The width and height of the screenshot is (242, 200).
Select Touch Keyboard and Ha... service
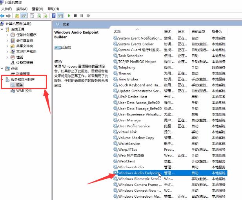(x=170, y=85)
